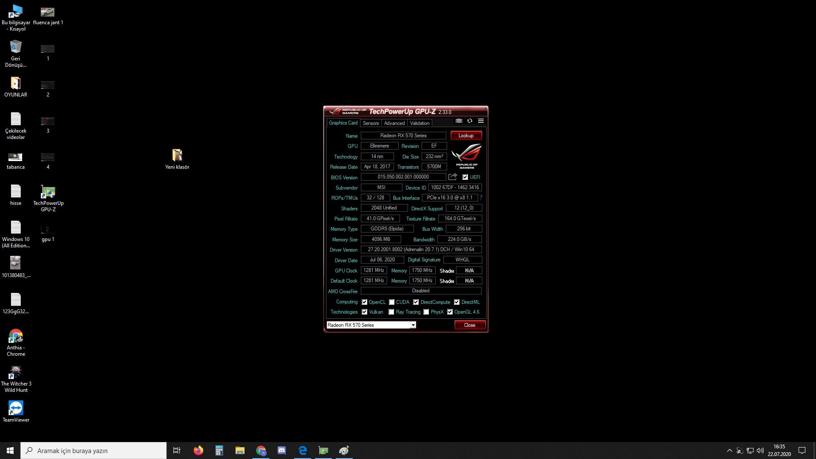This screenshot has width=816, height=459.
Task: Toggle the OpenCL checkbox
Action: click(364, 302)
